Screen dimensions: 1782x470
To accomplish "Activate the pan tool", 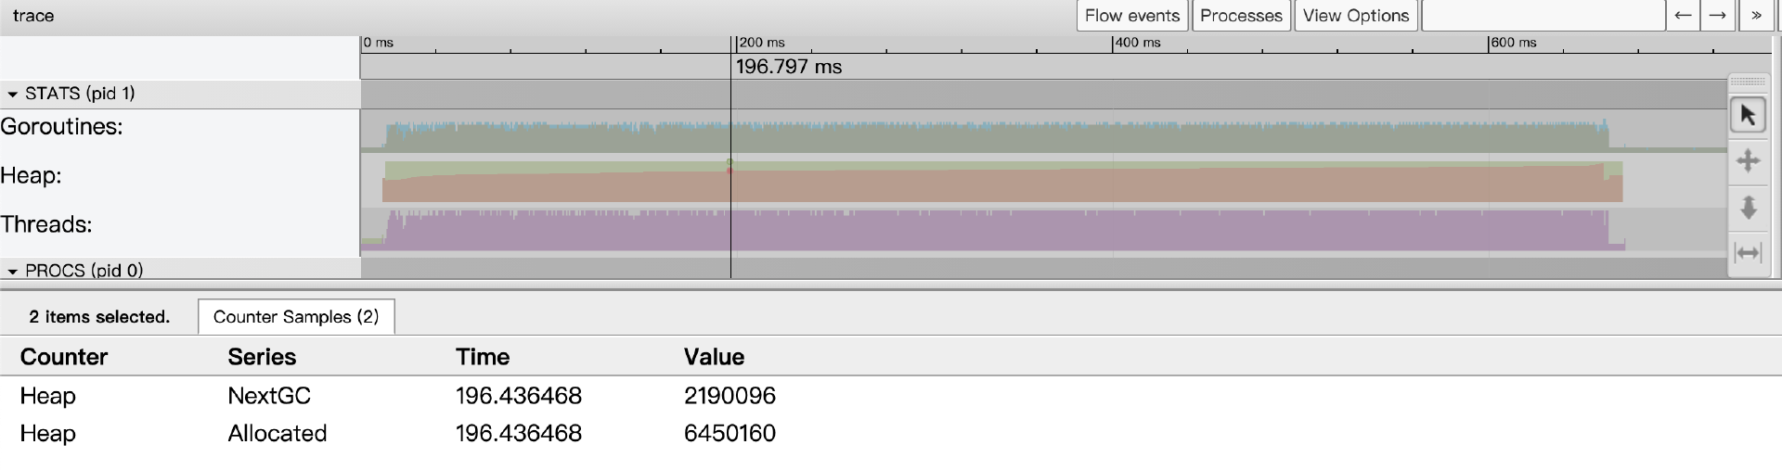I will coord(1748,161).
